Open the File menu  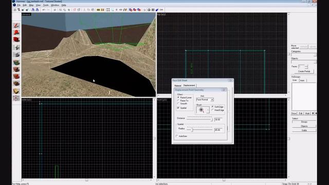(19, 5)
